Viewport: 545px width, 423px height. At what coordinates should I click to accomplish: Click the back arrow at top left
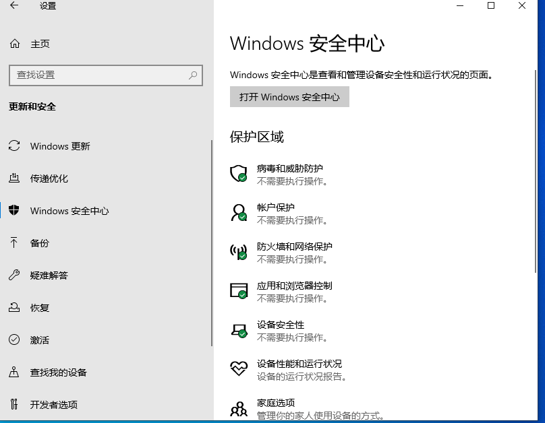[13, 5]
